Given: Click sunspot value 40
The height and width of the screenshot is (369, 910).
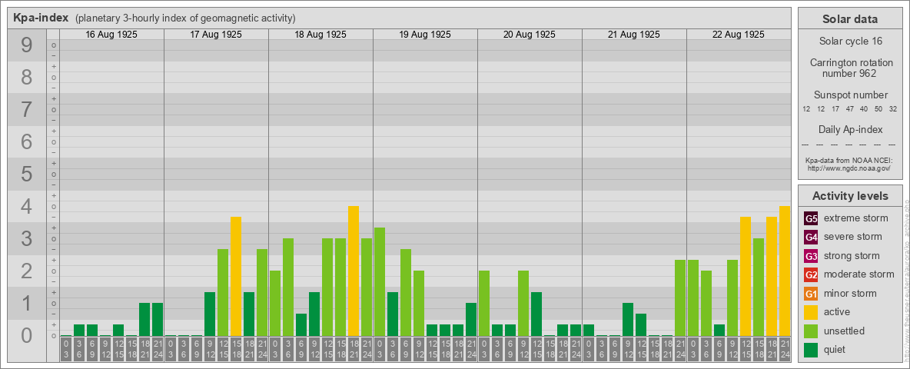Looking at the screenshot, I should tap(864, 109).
